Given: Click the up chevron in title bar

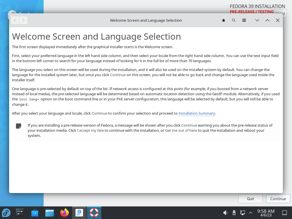Looking at the screenshot, I should coord(267,20).
